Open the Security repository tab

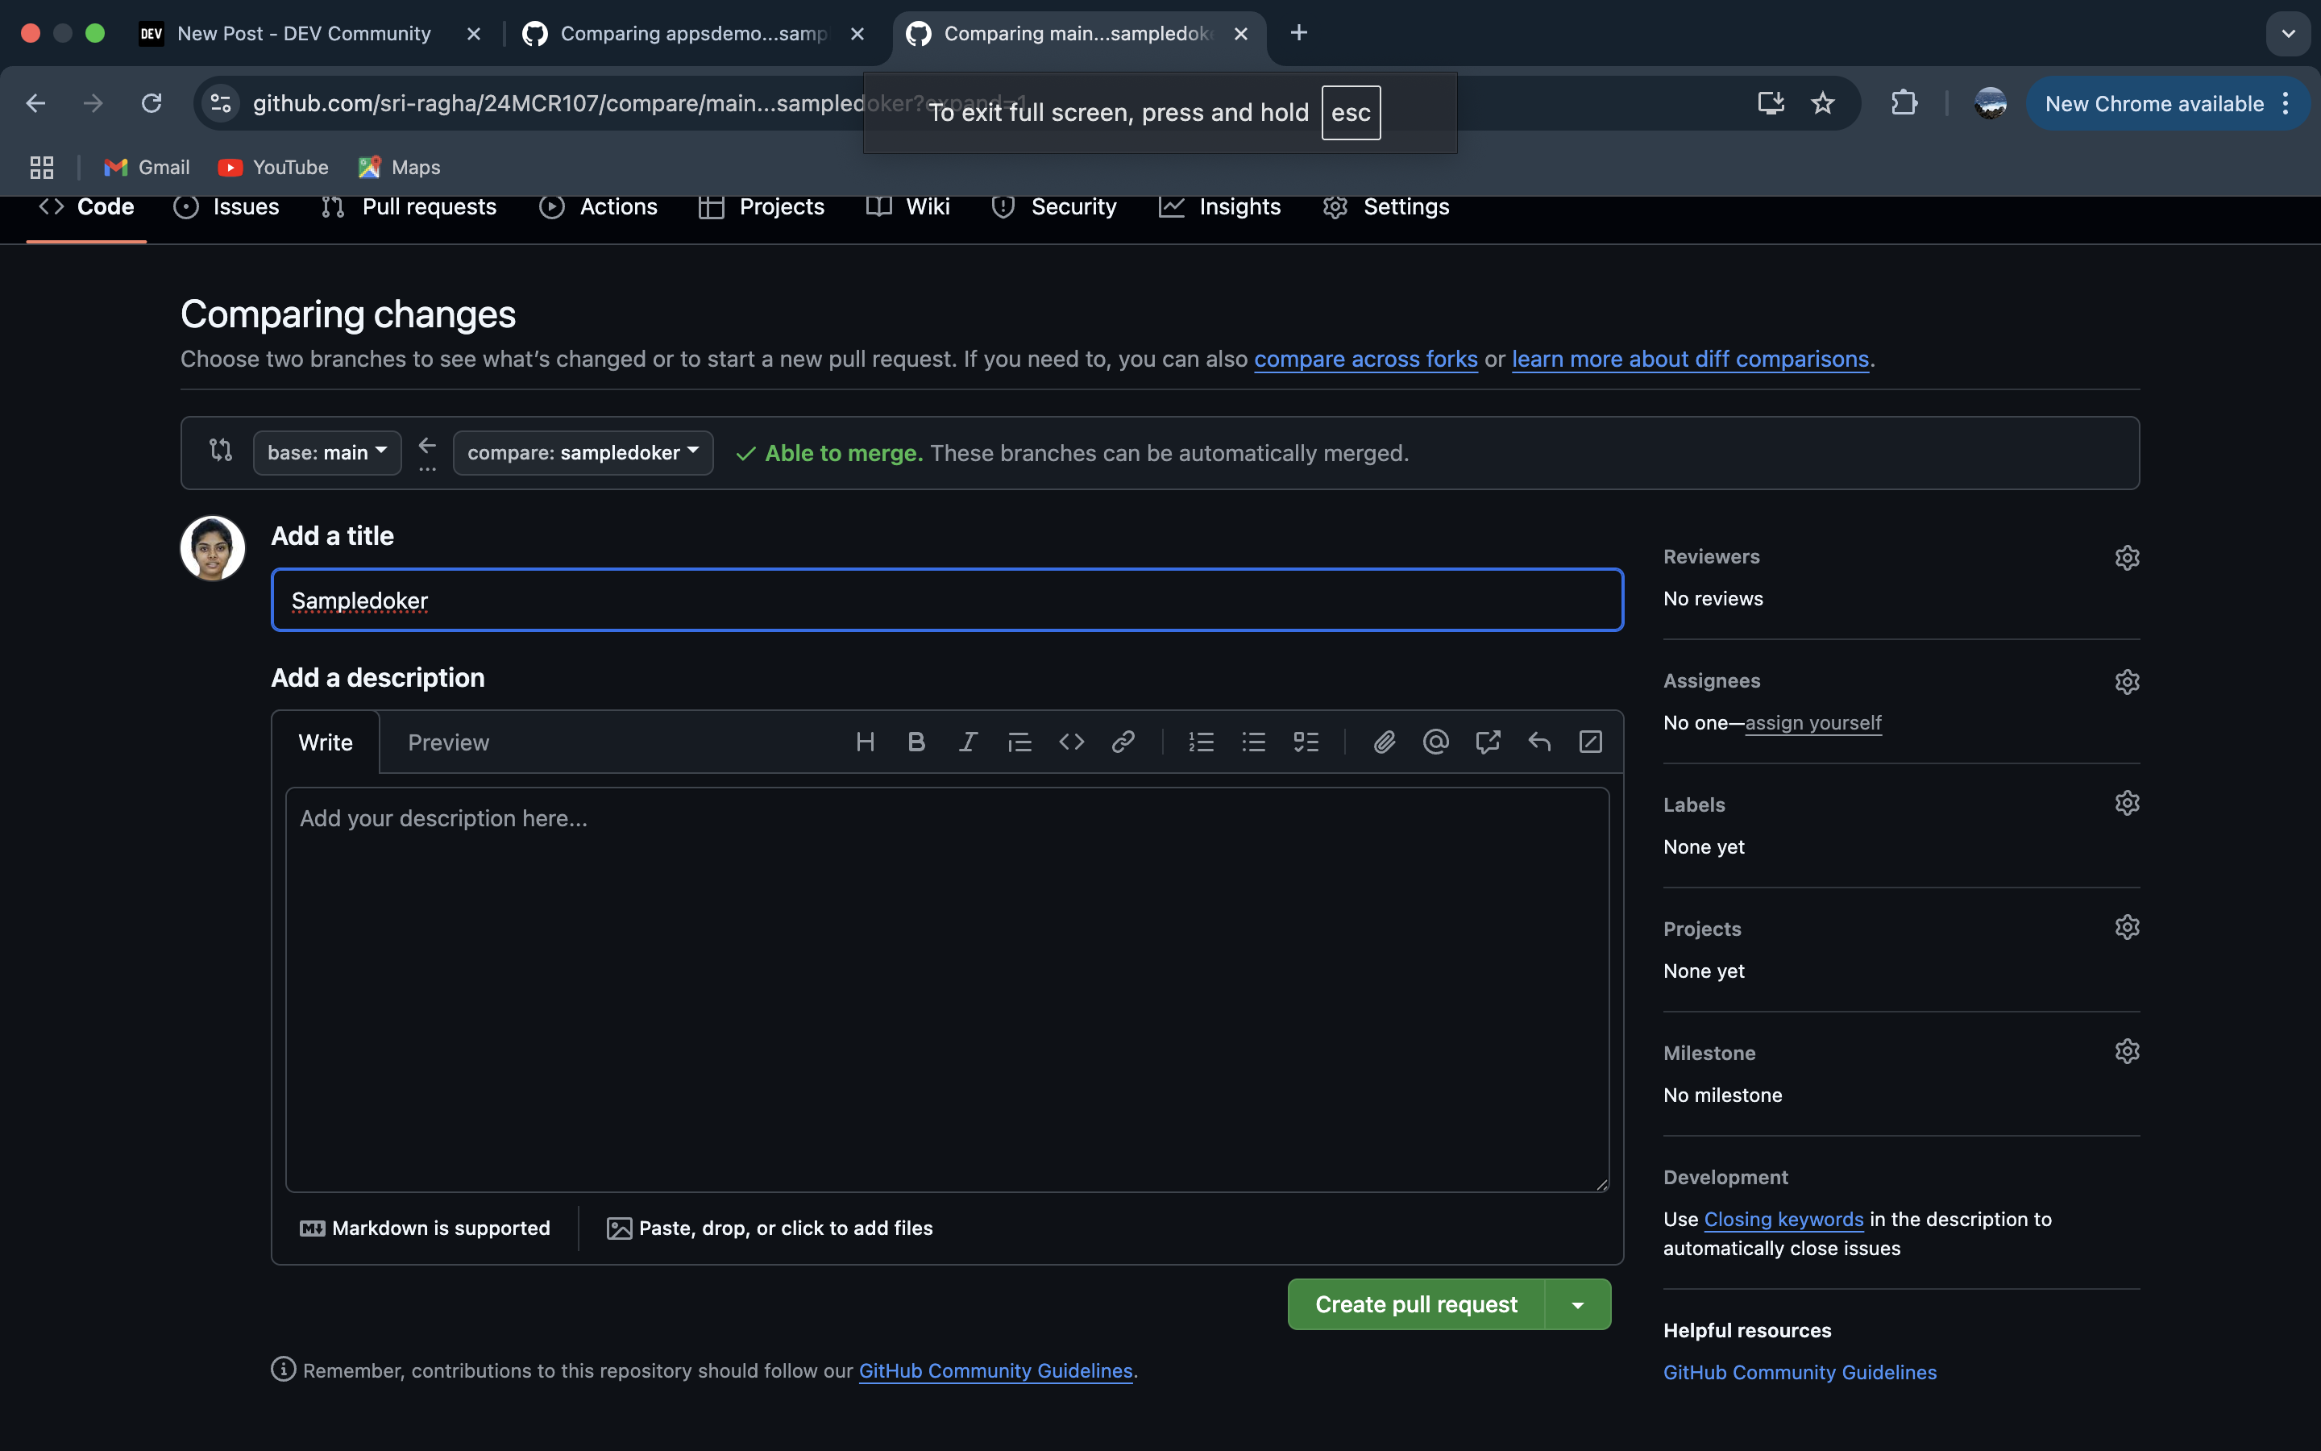click(1054, 206)
